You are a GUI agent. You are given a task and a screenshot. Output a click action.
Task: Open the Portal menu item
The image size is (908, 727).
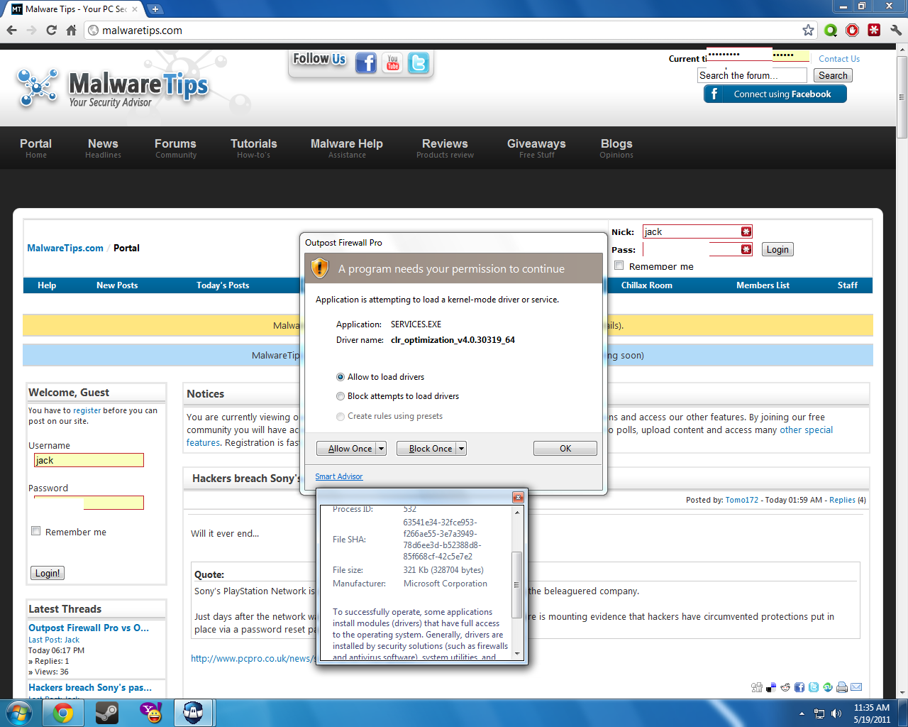pyautogui.click(x=35, y=148)
